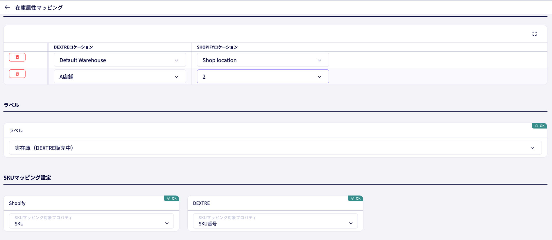Click the OK badge on the DEXTRE card

(355, 199)
